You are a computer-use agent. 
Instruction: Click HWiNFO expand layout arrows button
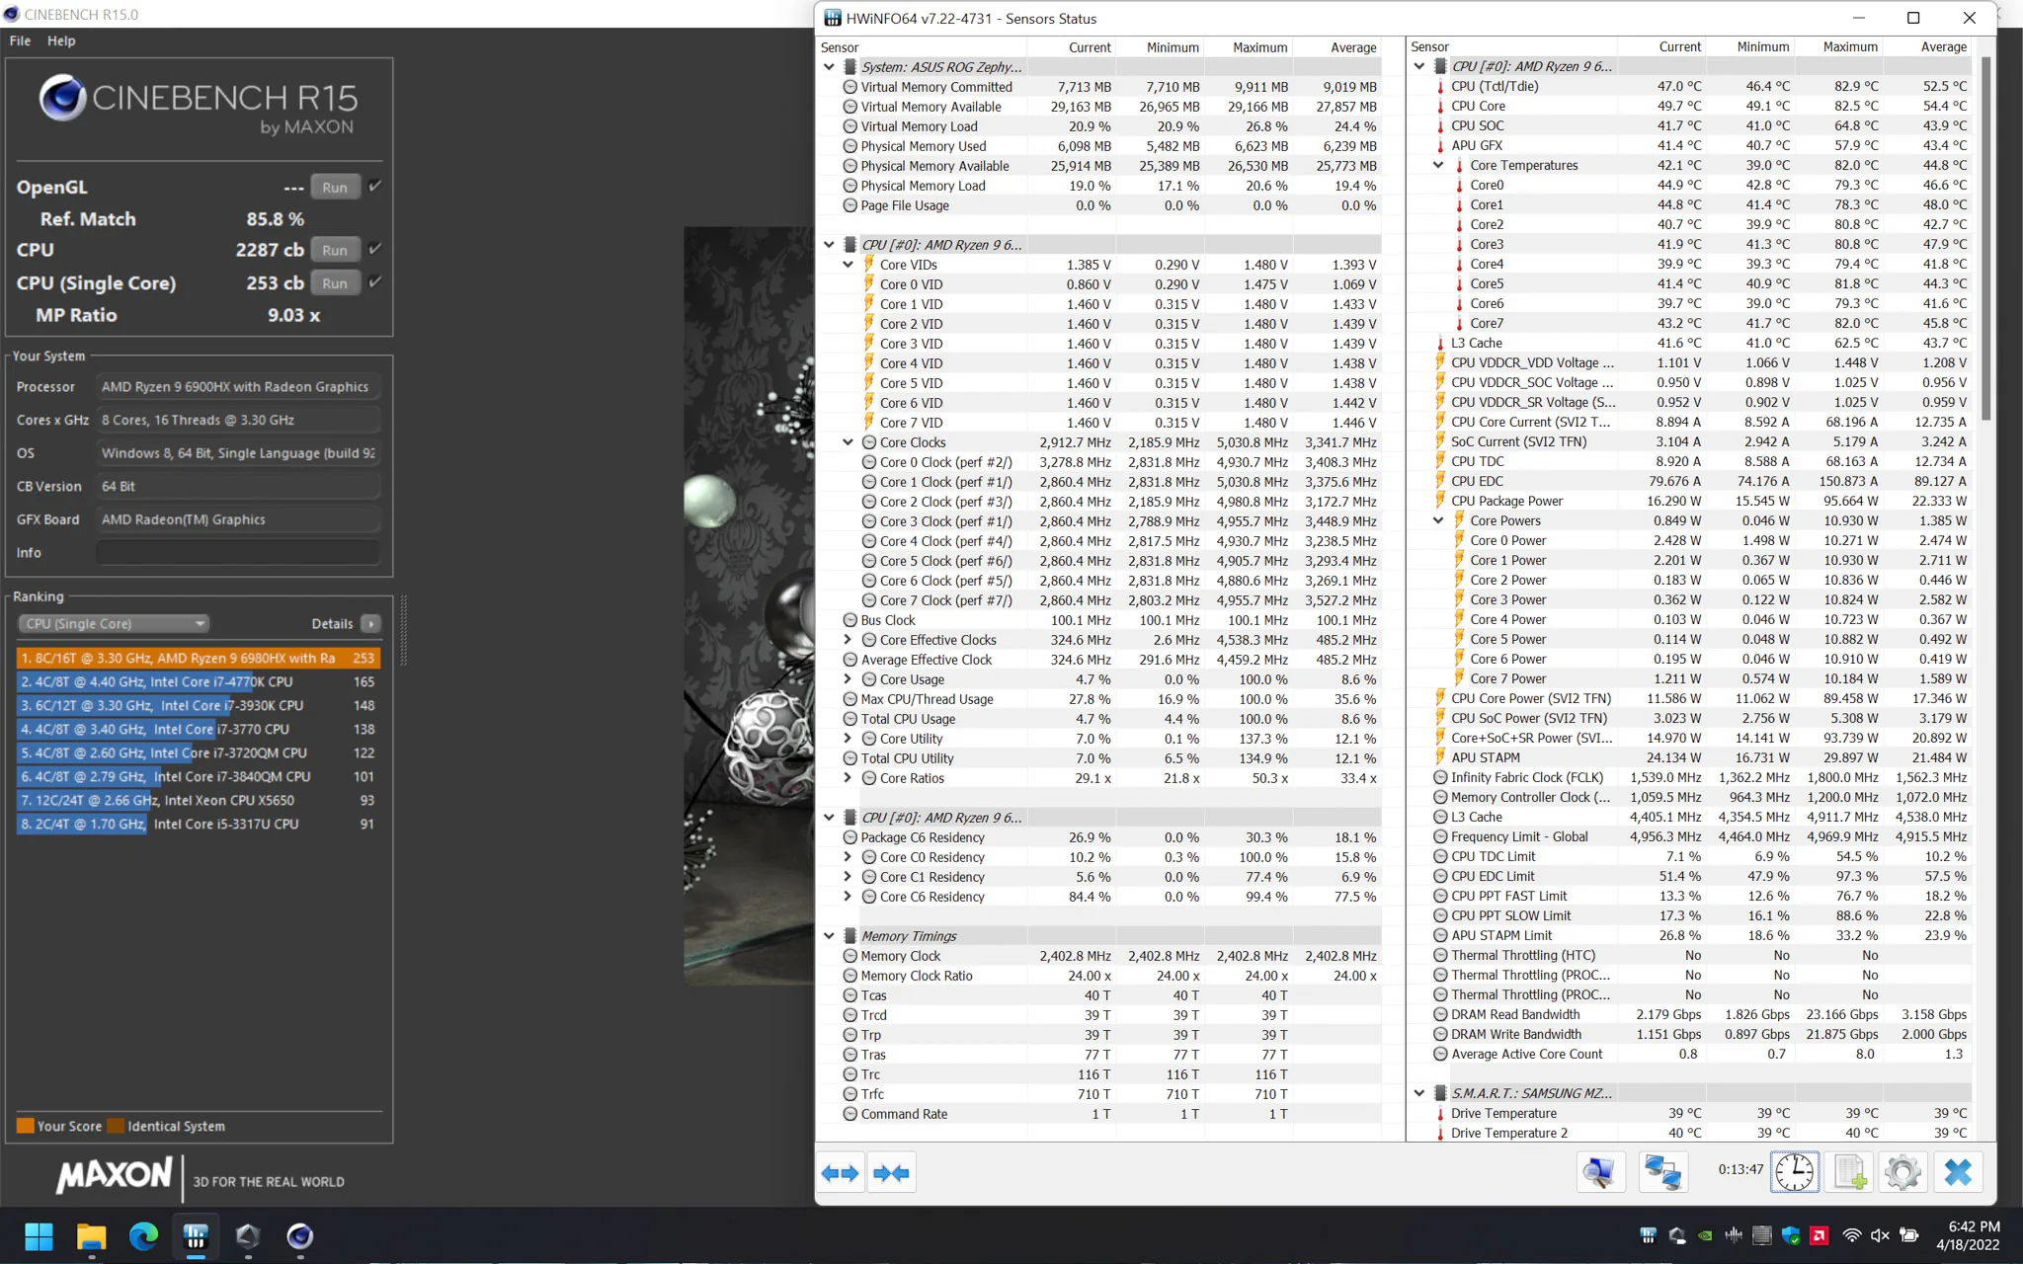(841, 1173)
